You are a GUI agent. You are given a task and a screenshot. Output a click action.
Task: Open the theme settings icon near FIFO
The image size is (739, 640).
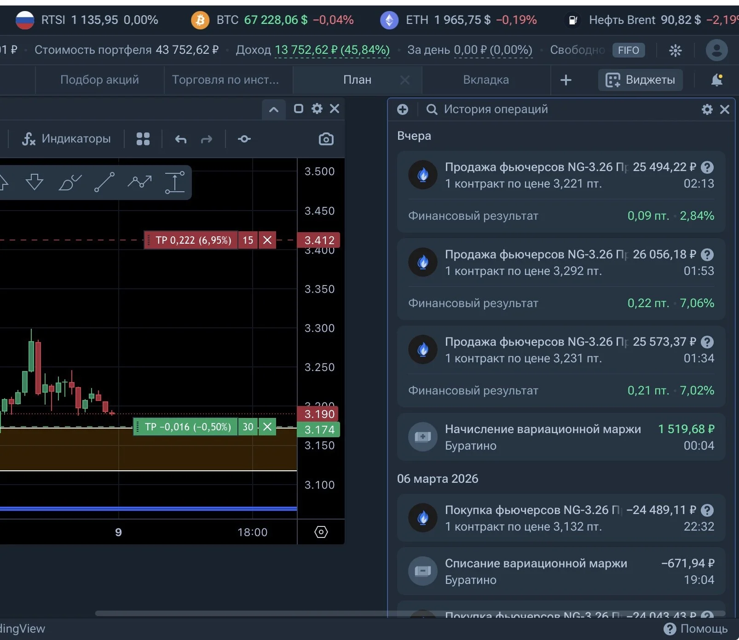pyautogui.click(x=675, y=50)
